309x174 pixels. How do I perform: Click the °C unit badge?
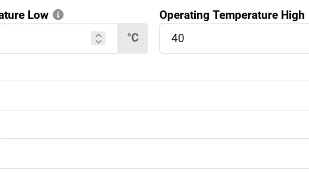coord(133,38)
